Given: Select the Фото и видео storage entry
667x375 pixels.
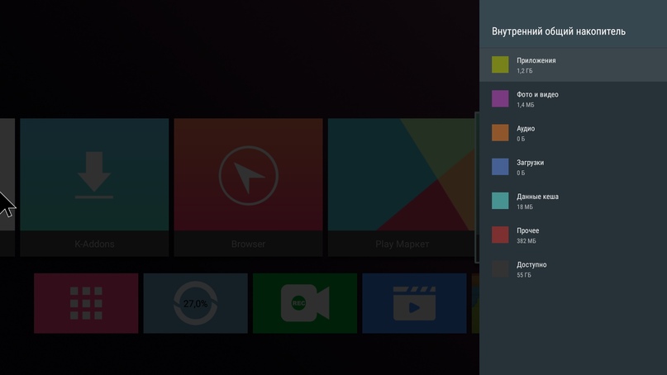Looking at the screenshot, I should click(x=573, y=99).
